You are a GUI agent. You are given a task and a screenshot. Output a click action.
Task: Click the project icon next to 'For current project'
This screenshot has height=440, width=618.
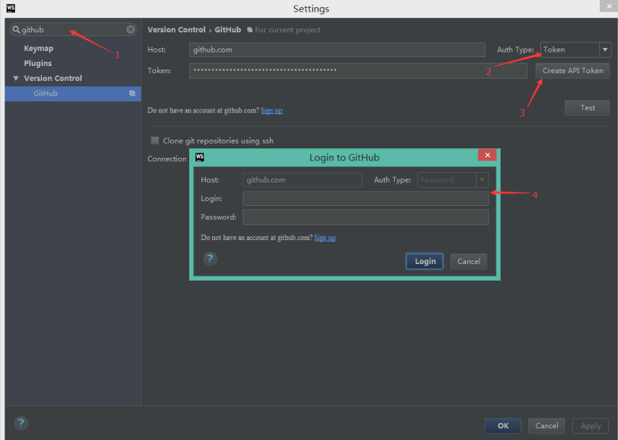coord(250,30)
